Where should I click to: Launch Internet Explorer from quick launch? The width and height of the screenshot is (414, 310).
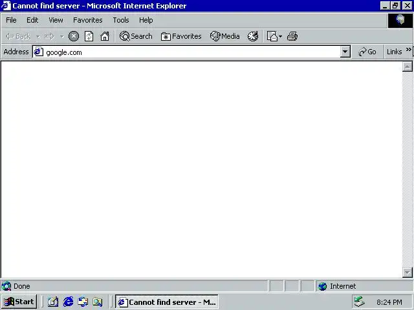pos(68,302)
